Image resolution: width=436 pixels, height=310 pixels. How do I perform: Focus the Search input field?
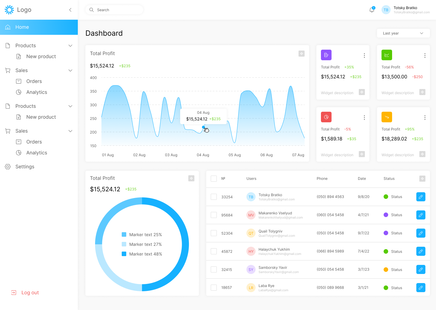[x=114, y=10]
